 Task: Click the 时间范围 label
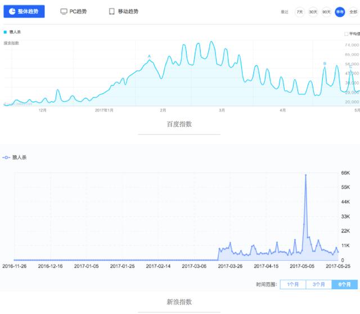[x=267, y=284]
